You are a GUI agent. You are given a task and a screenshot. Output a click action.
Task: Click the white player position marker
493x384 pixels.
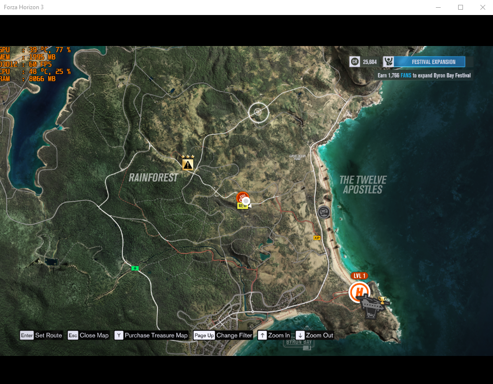pyautogui.click(x=246, y=201)
